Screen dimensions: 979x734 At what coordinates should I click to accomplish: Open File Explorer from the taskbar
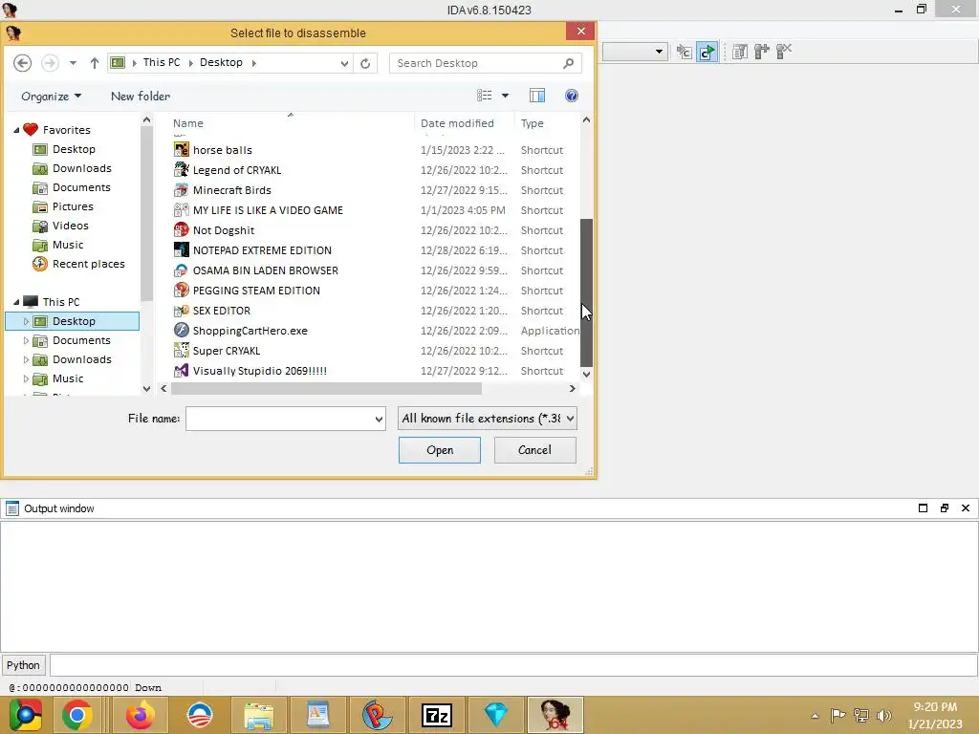tap(258, 715)
